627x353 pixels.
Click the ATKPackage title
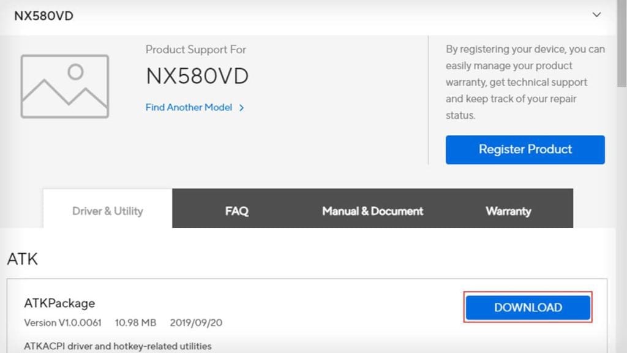pyautogui.click(x=59, y=303)
